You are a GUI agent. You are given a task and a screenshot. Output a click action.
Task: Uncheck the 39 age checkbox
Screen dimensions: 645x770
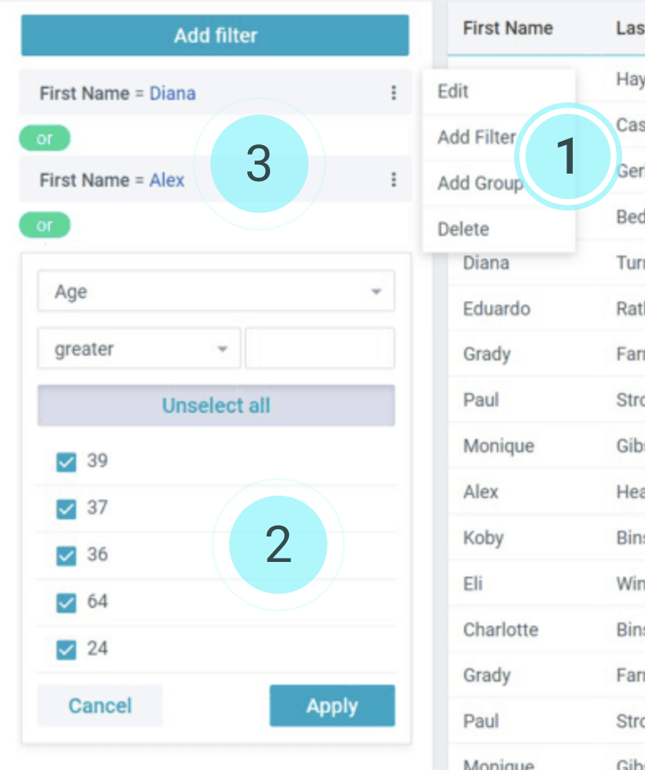65,462
